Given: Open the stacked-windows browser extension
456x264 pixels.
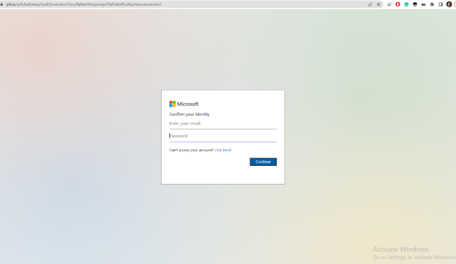Looking at the screenshot, I should click(389, 5).
